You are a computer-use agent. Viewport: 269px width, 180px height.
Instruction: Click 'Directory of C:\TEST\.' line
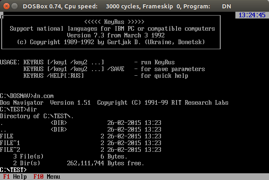click(x=37, y=116)
